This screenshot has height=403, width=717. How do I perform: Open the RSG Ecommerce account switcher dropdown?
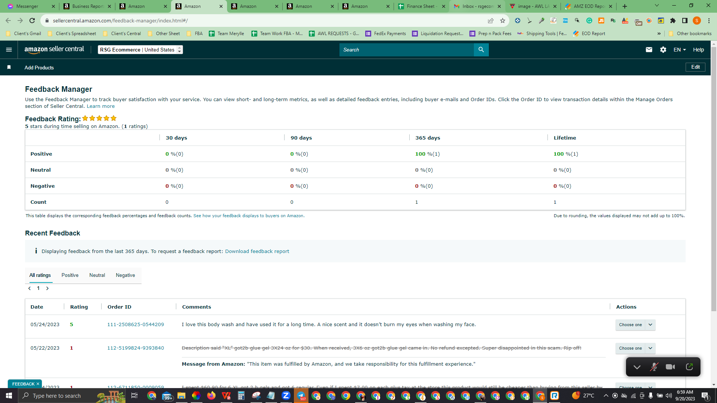click(140, 50)
